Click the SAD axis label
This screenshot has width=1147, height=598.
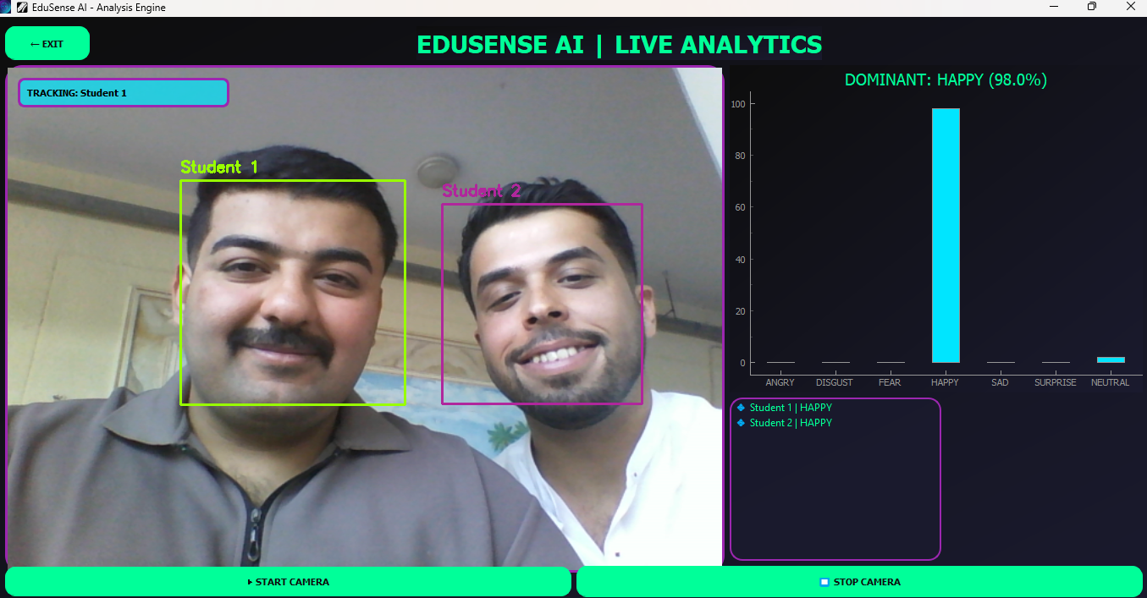coord(1000,383)
